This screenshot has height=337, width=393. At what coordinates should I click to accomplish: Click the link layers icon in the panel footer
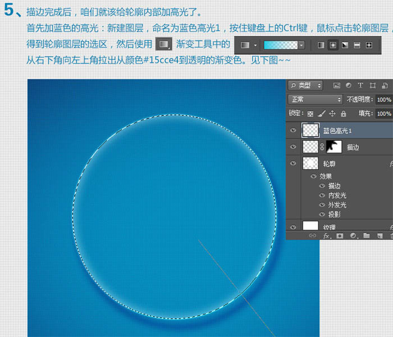click(312, 236)
